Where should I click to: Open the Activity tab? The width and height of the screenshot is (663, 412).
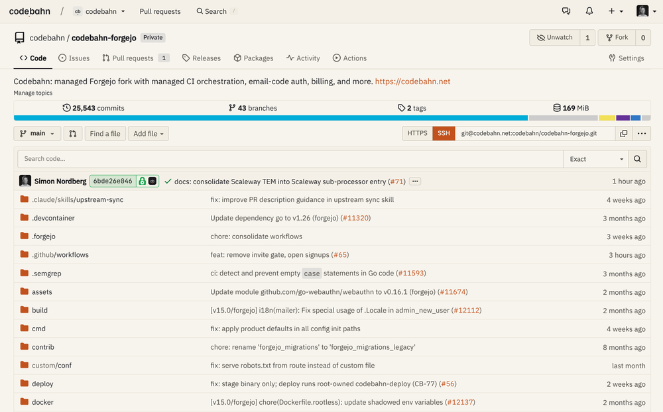point(303,58)
